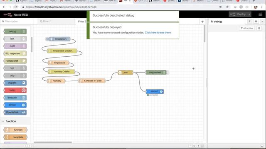Switch to the Flow 1 tab

click(x=56, y=21)
